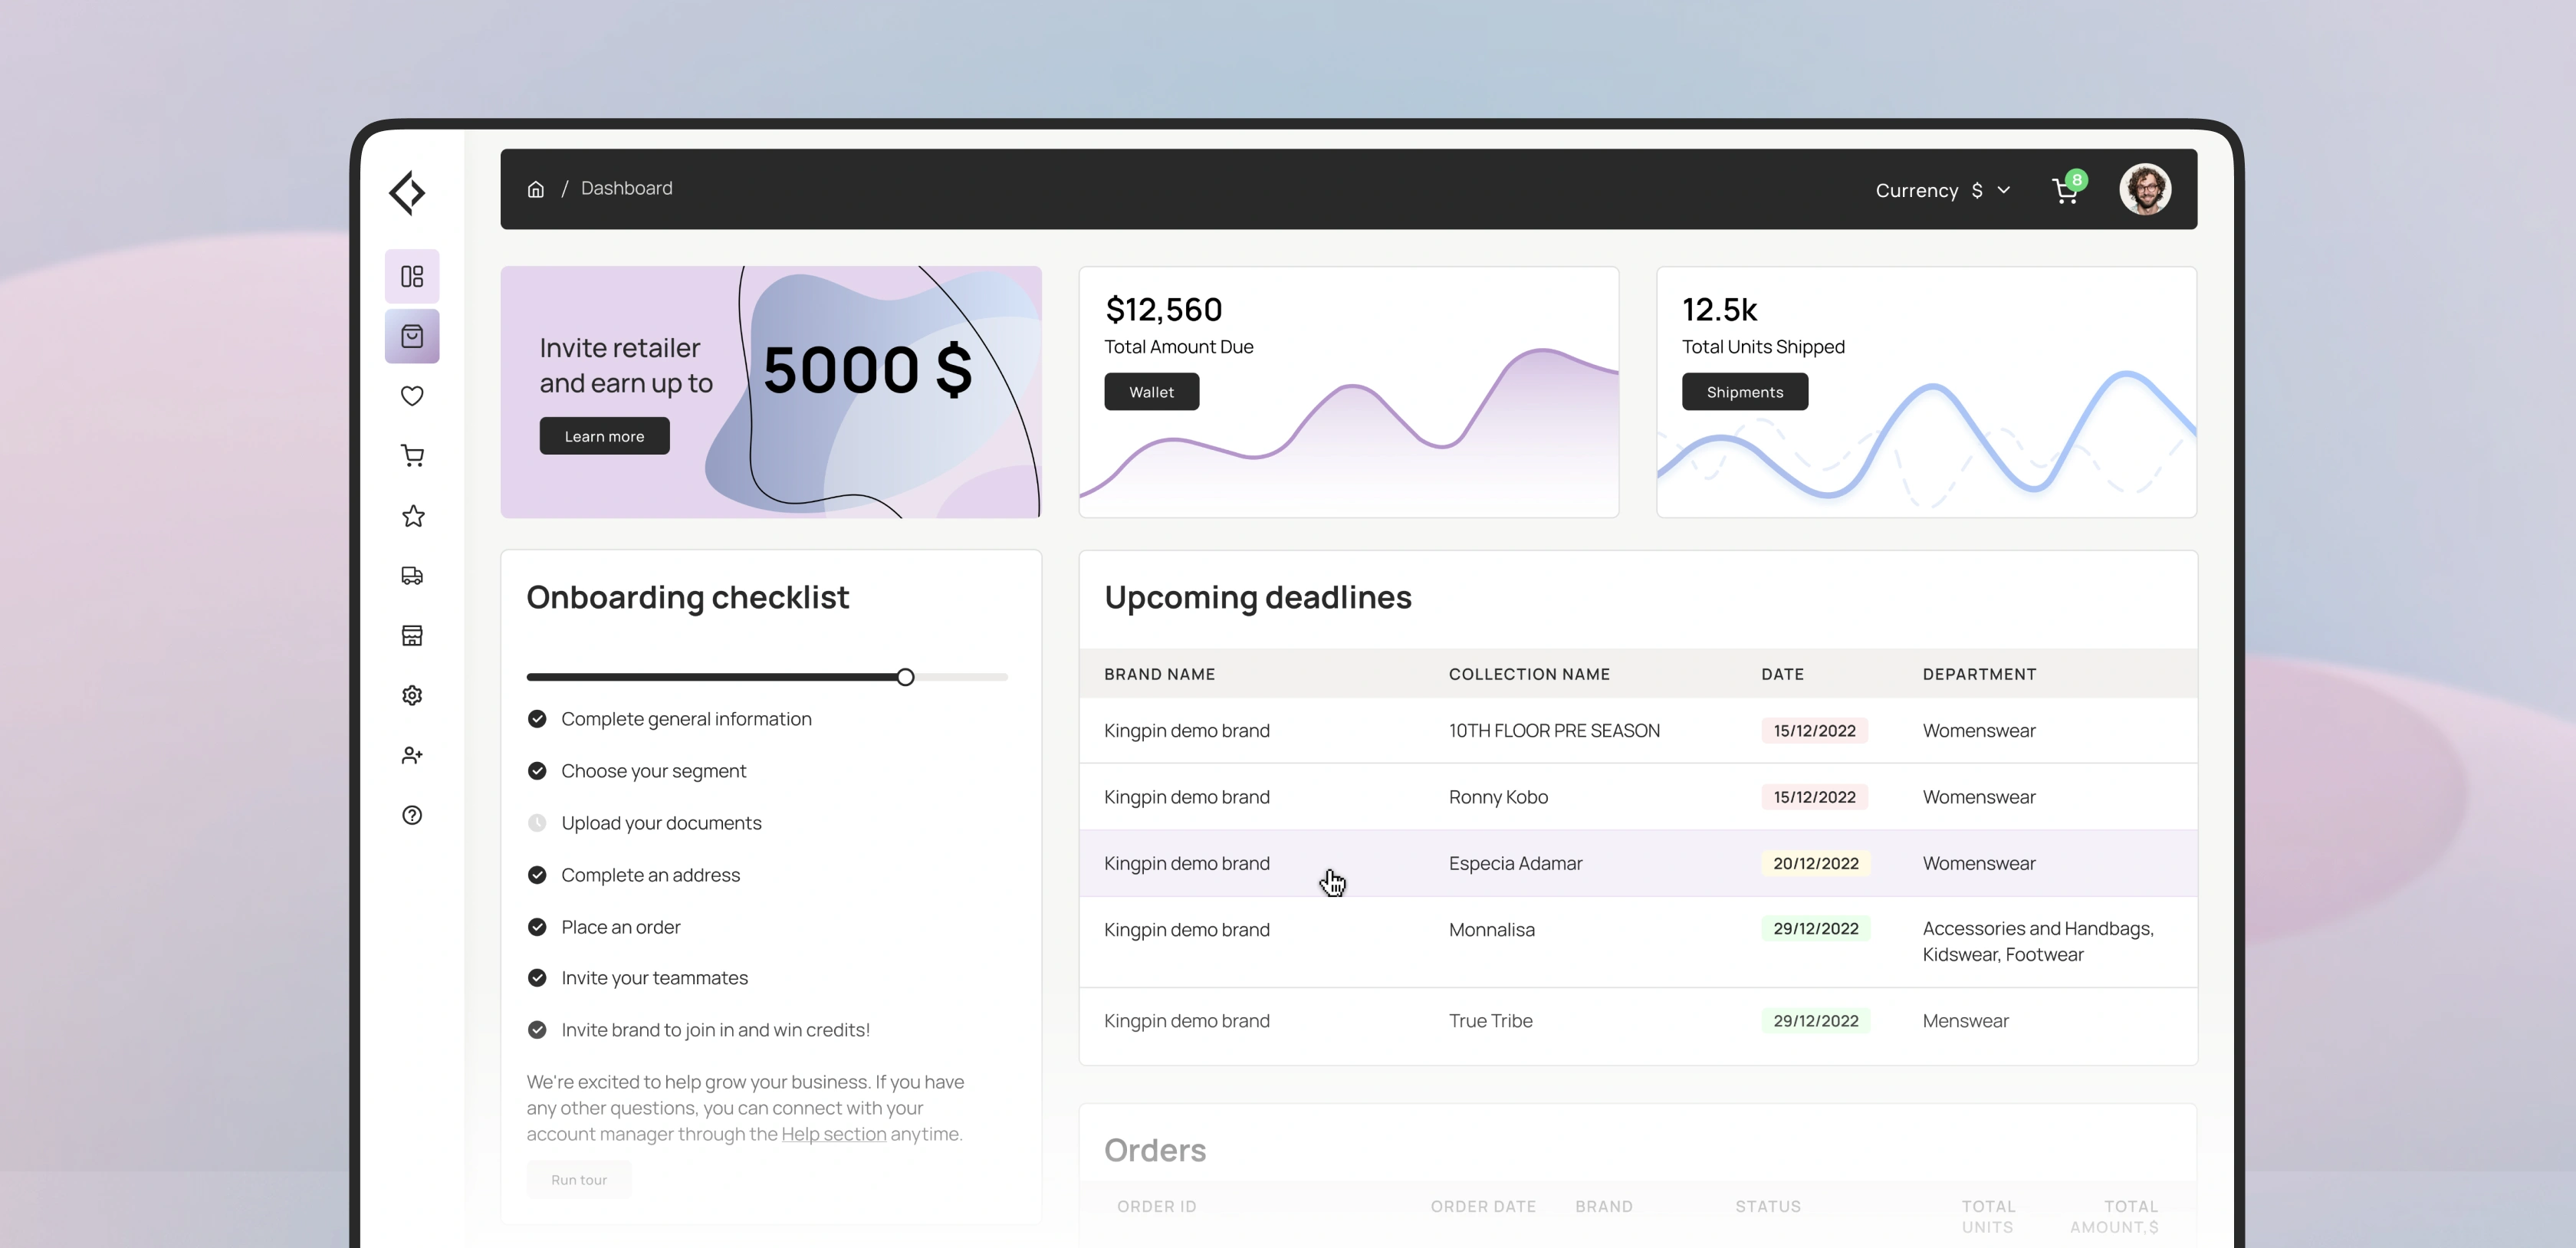This screenshot has height=1248, width=2576.
Task: Click the BRAND column header in Orders
Action: pyautogui.click(x=1603, y=1207)
